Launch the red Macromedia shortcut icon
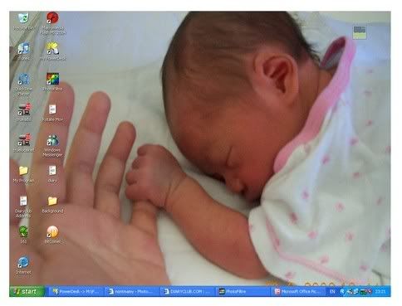The width and height of the screenshot is (402, 306). 52,18
